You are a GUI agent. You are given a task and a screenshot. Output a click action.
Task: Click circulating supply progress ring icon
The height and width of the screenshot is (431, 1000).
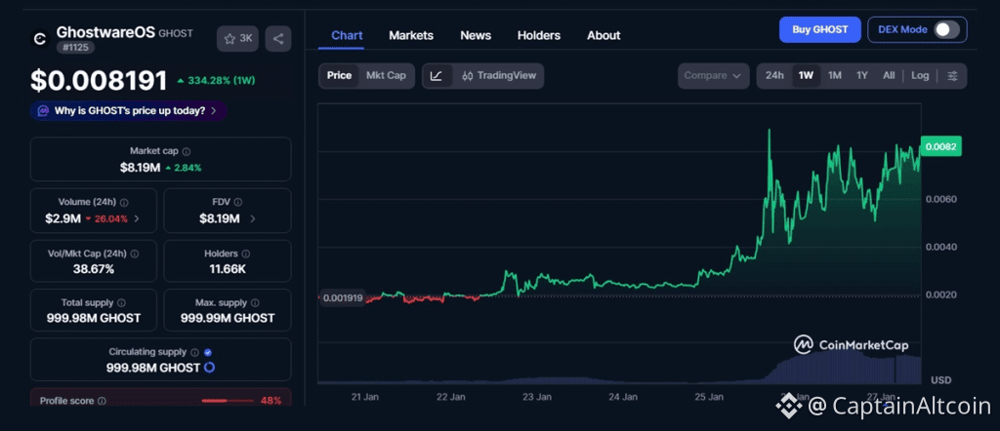pyautogui.click(x=209, y=368)
